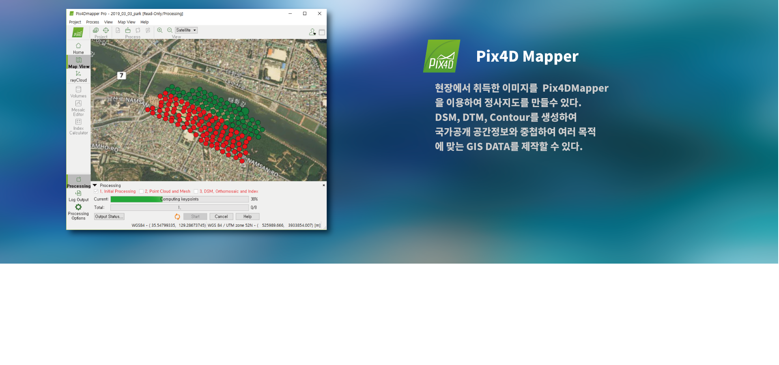The image size is (779, 365).
Task: Click the window layout icon in toolbar
Action: point(322,32)
